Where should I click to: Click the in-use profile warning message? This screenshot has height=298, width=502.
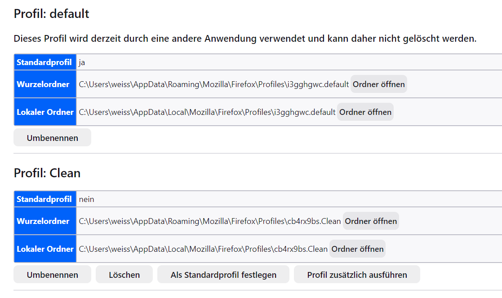click(245, 39)
